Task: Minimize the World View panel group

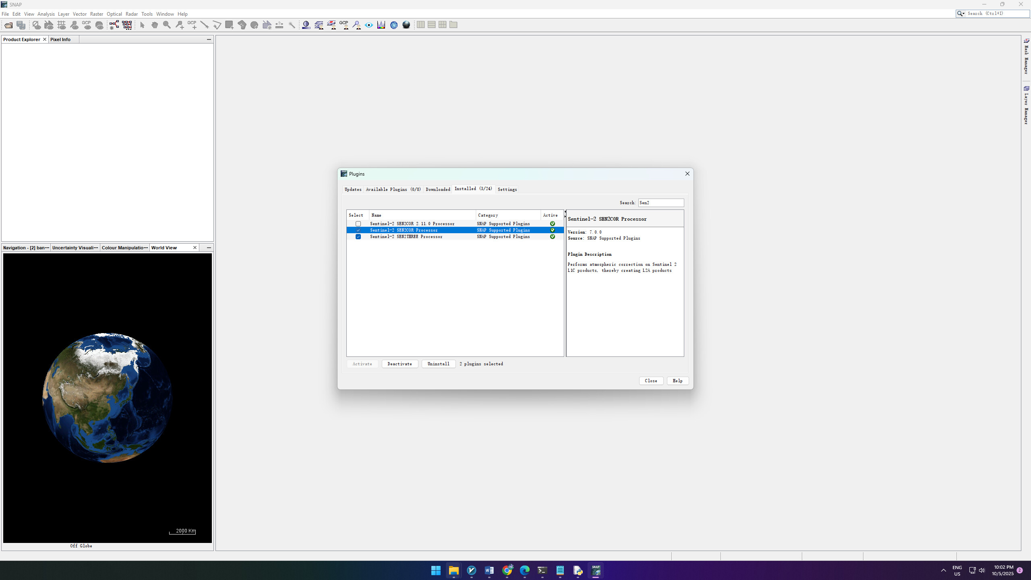Action: pyautogui.click(x=209, y=248)
